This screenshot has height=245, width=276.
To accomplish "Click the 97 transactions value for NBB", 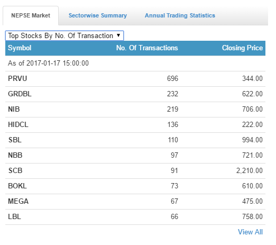I will [x=174, y=156].
